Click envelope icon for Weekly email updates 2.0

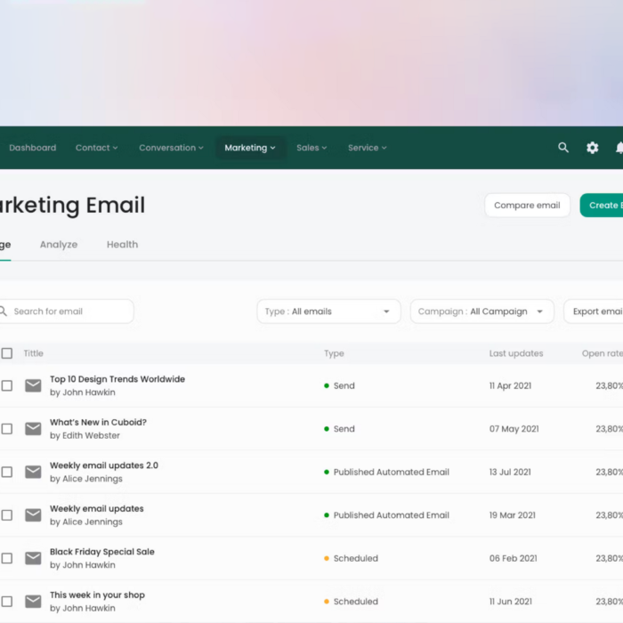(x=33, y=472)
